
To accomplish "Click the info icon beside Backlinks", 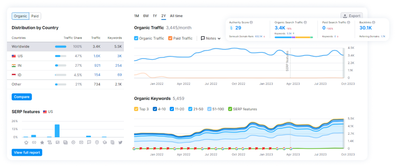I will coord(374,22).
